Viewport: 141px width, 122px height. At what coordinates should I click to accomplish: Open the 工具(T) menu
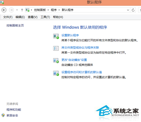(45, 17)
